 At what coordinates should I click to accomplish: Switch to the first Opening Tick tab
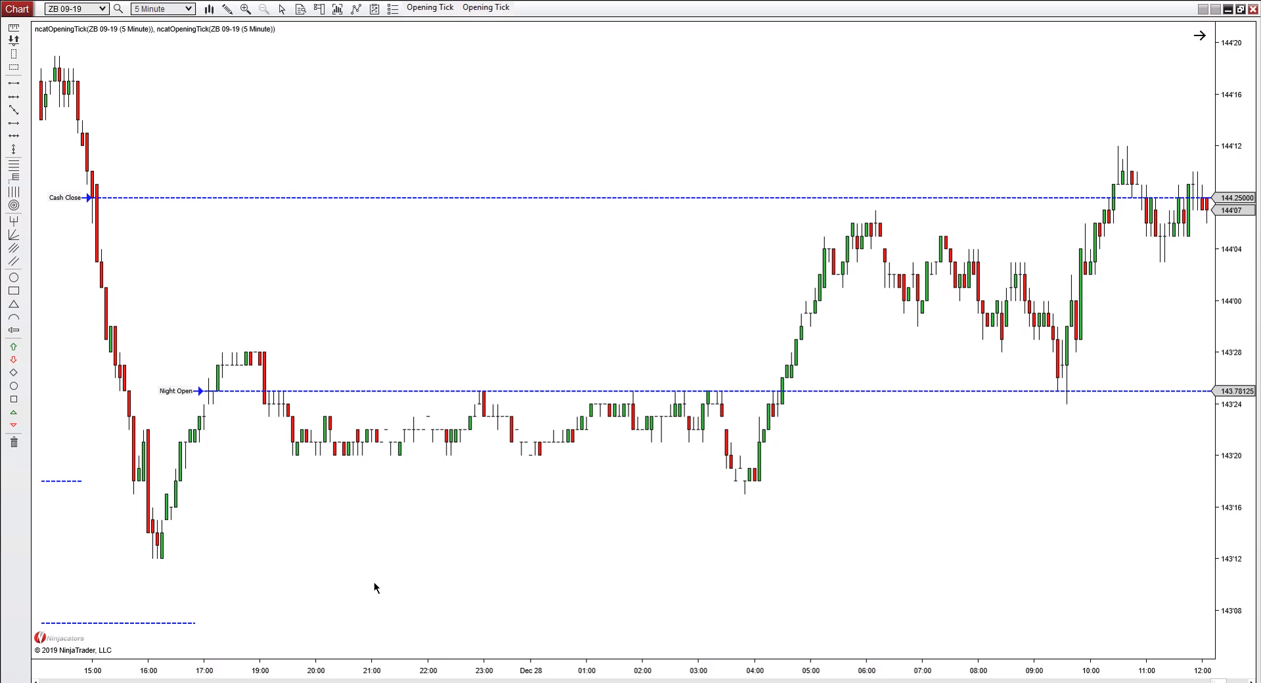[430, 7]
